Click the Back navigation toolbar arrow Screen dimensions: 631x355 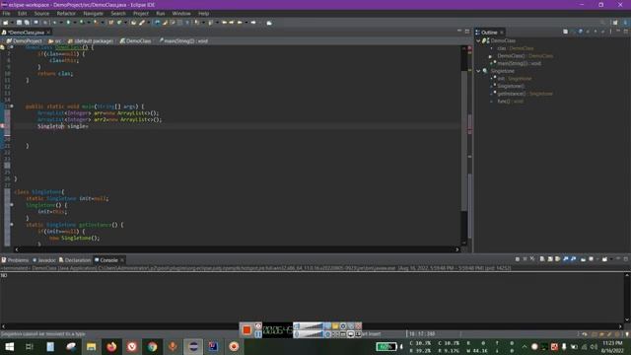[240, 23]
